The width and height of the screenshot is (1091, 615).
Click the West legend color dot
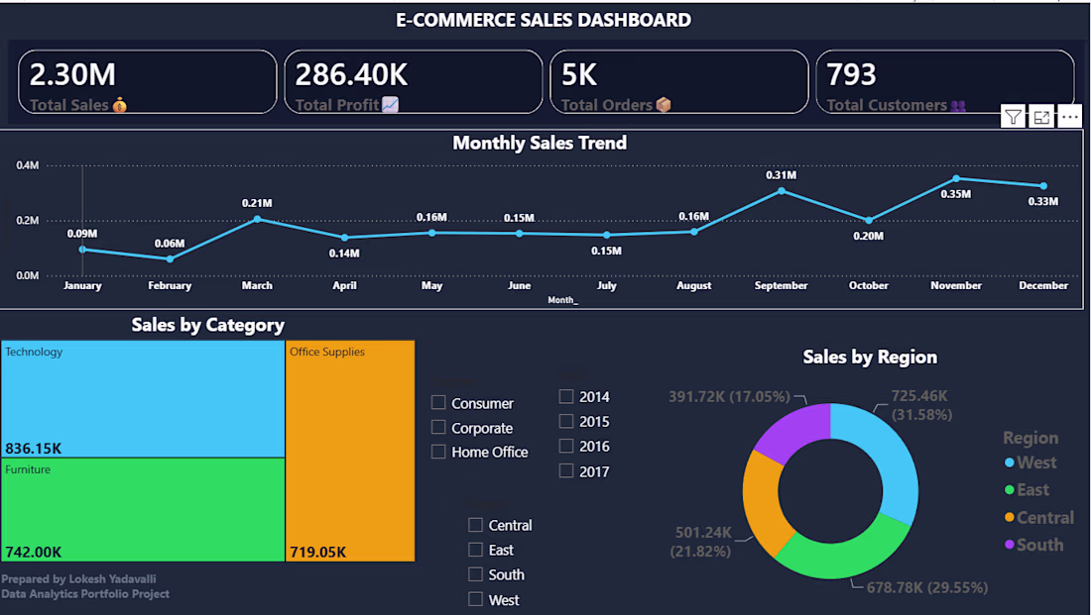click(x=1010, y=462)
